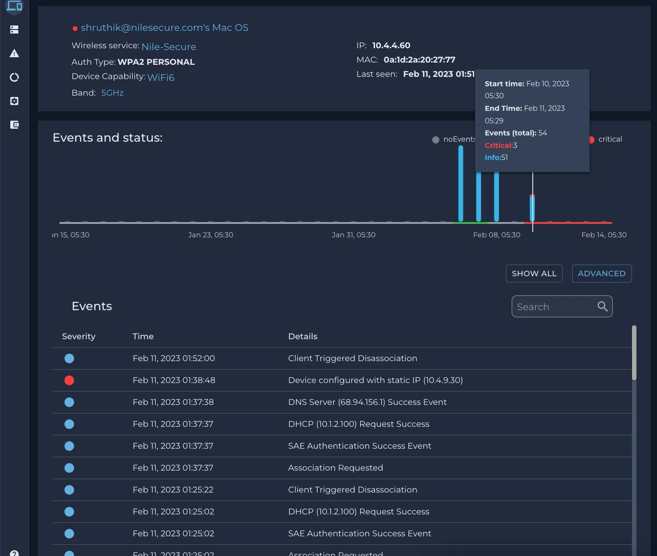Click the SHOW ALL button
The height and width of the screenshot is (556, 657).
point(534,274)
